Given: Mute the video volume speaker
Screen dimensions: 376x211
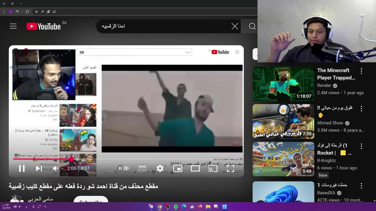Looking at the screenshot, I should click(56, 168).
